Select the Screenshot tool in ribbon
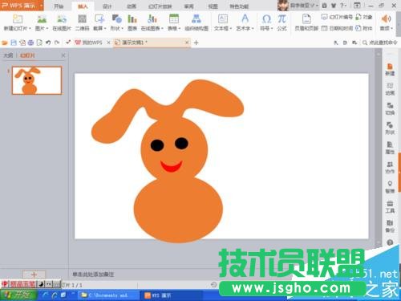This screenshot has height=301, width=401. click(99, 18)
